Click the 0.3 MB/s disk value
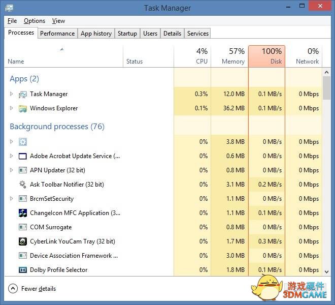This screenshot has width=335, height=305. 270,241
